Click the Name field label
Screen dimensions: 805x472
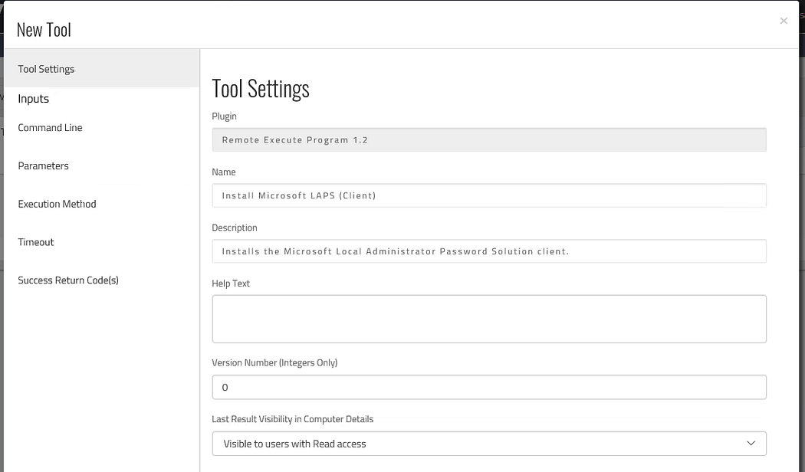point(224,172)
